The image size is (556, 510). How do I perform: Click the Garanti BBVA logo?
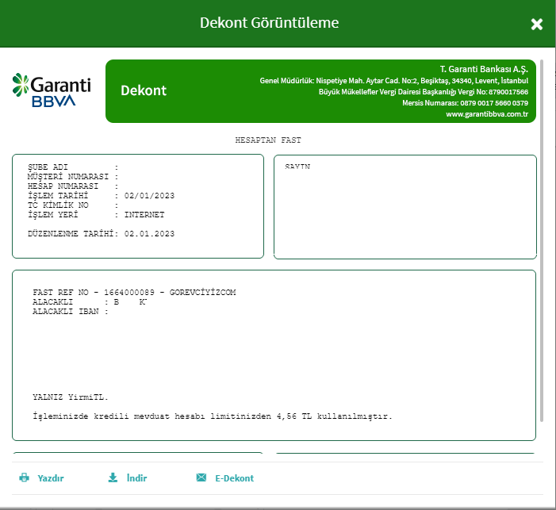52,90
